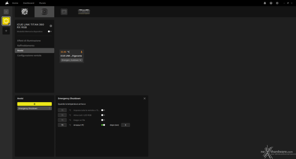Image resolution: width=296 pixels, height=159 pixels.
Task: Enable 'Imposta tutte le ventole' toggle
Action: click(103, 110)
